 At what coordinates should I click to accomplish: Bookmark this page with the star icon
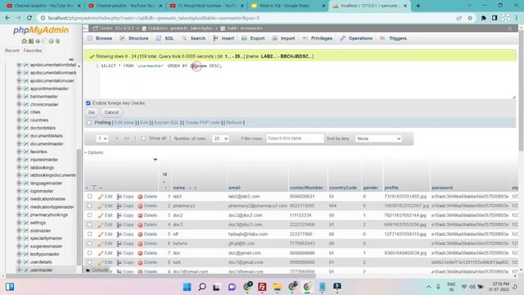(470, 18)
